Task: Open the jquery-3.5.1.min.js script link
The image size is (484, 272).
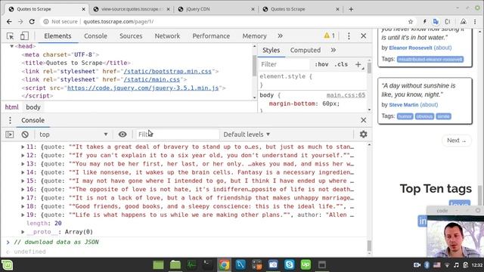Action: 143,88
